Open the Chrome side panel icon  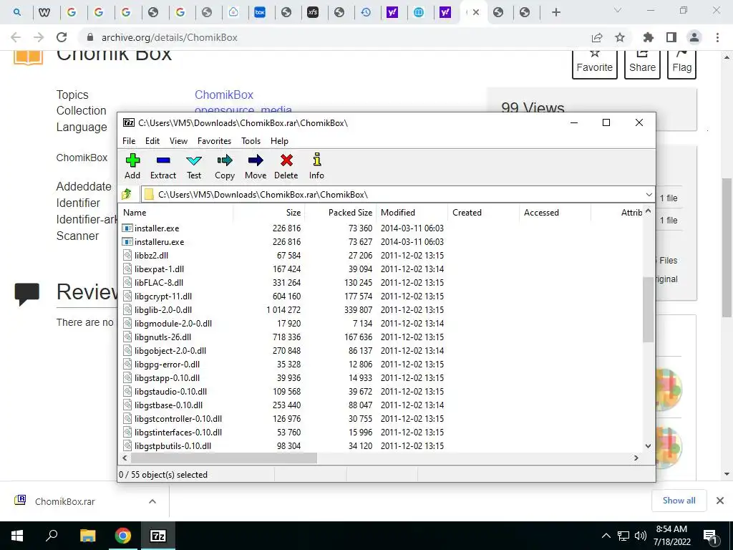[x=671, y=37]
